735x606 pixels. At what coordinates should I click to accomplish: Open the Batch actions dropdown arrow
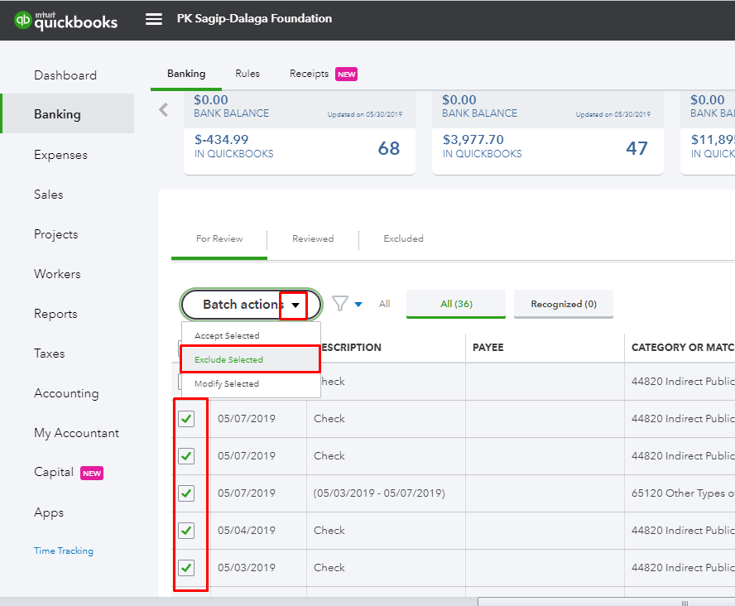pyautogui.click(x=295, y=305)
